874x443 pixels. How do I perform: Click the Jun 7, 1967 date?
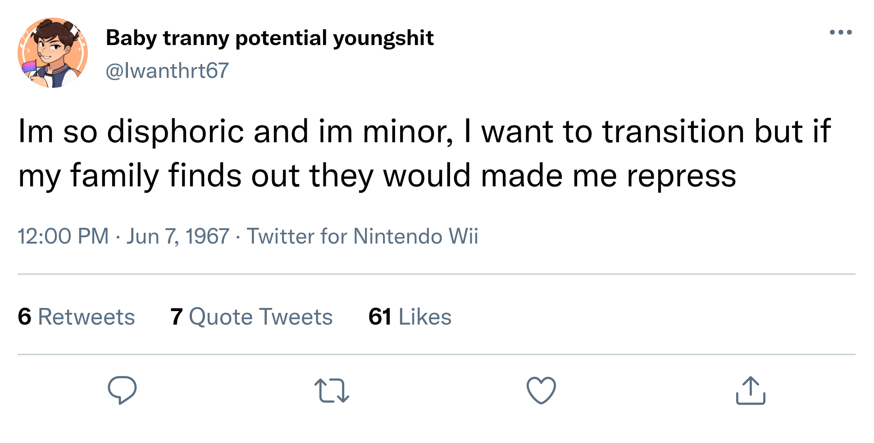tap(178, 236)
